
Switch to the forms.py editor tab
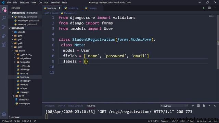52,8
